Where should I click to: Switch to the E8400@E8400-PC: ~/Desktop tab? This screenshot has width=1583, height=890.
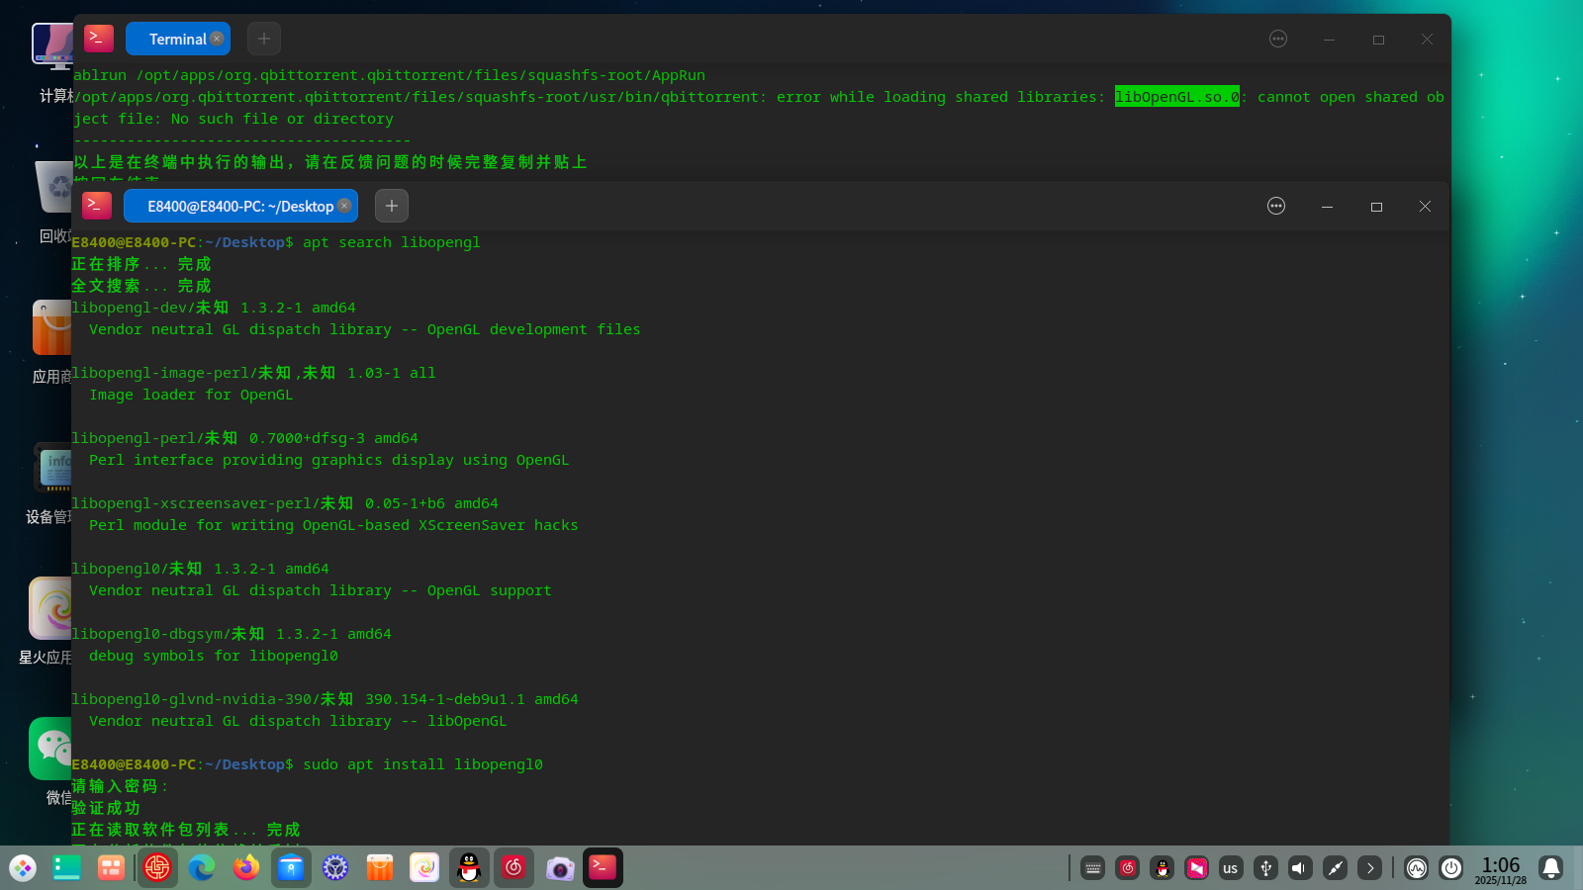click(240, 206)
